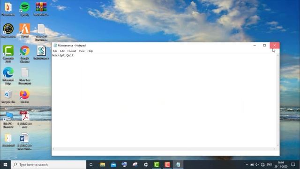Open Settings gear from the taskbar

(146, 165)
